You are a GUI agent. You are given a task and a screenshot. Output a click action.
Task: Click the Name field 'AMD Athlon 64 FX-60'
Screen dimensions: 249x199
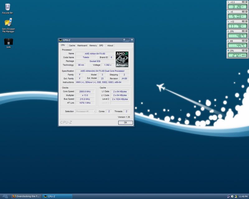click(x=95, y=54)
